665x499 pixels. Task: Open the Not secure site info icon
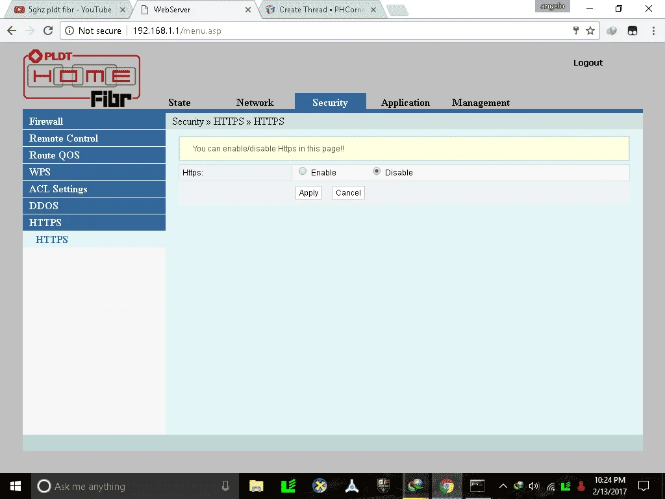coord(69,31)
